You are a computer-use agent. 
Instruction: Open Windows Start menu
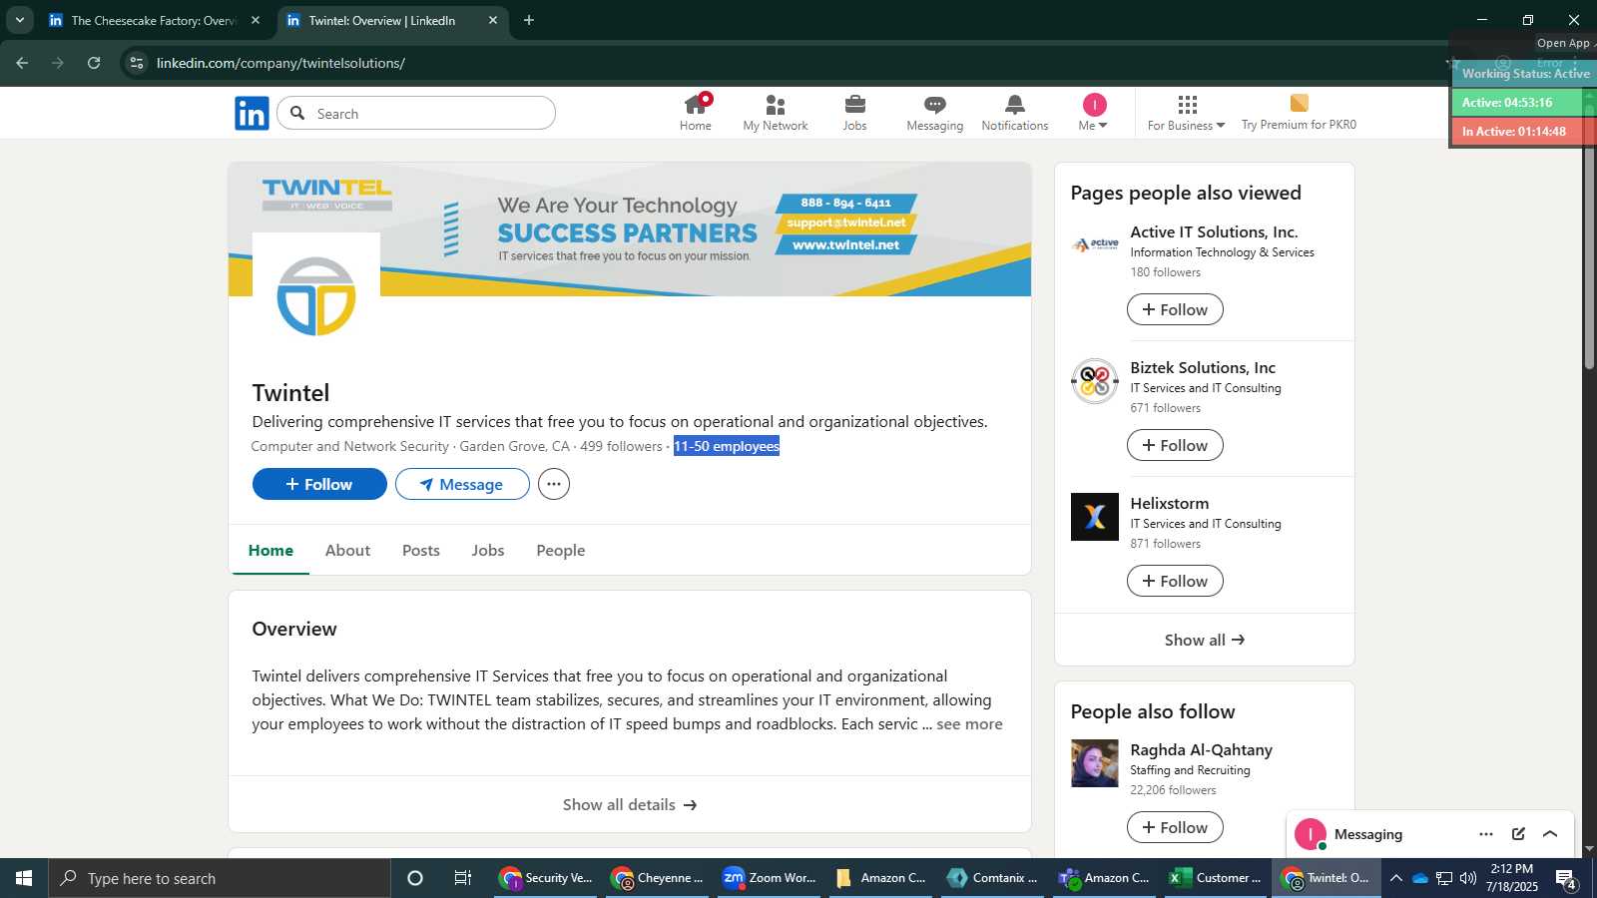tap(24, 878)
